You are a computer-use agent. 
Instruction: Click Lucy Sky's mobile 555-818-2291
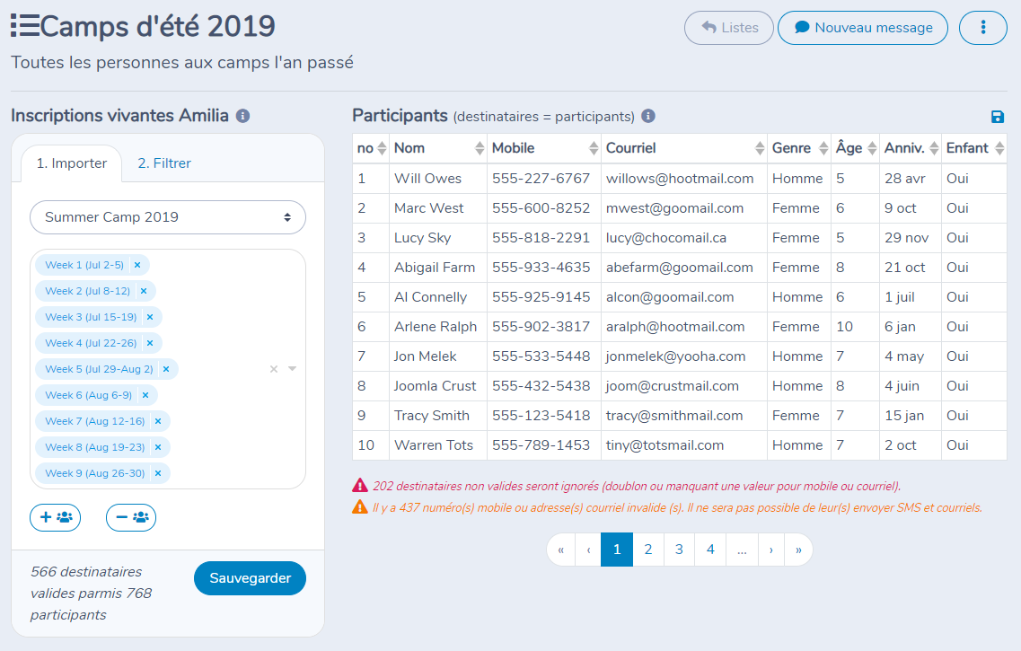click(541, 238)
